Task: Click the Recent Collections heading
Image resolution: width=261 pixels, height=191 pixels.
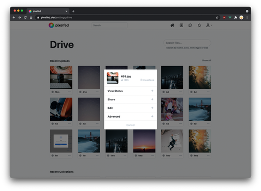Action: (62, 172)
